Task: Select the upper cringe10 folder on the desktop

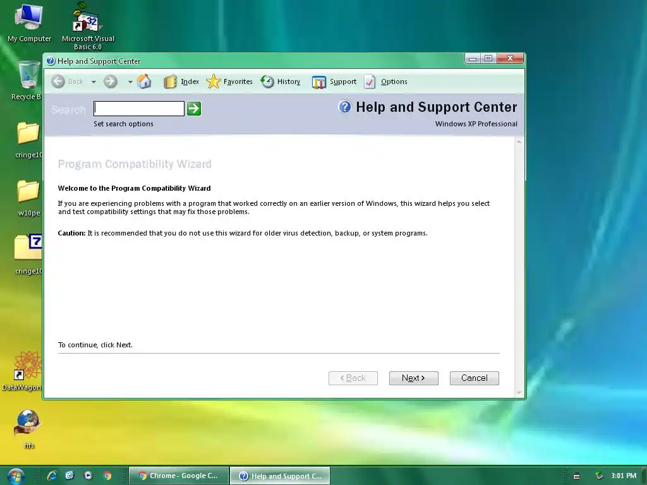Action: coord(28,140)
